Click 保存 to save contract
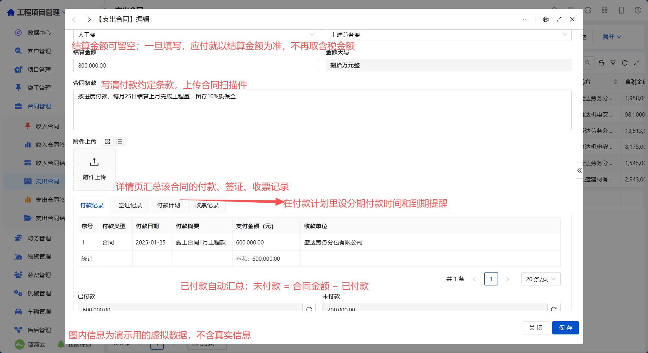 [x=565, y=328]
